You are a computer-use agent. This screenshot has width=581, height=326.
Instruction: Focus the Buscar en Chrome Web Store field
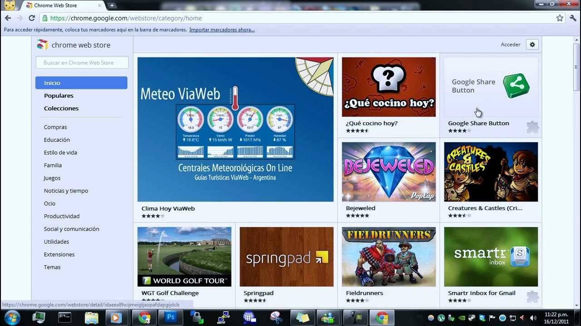(82, 62)
